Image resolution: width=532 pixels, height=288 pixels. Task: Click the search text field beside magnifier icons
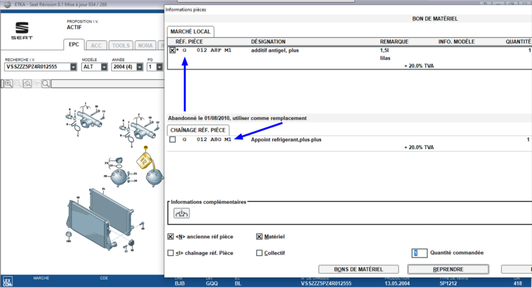coord(107,83)
